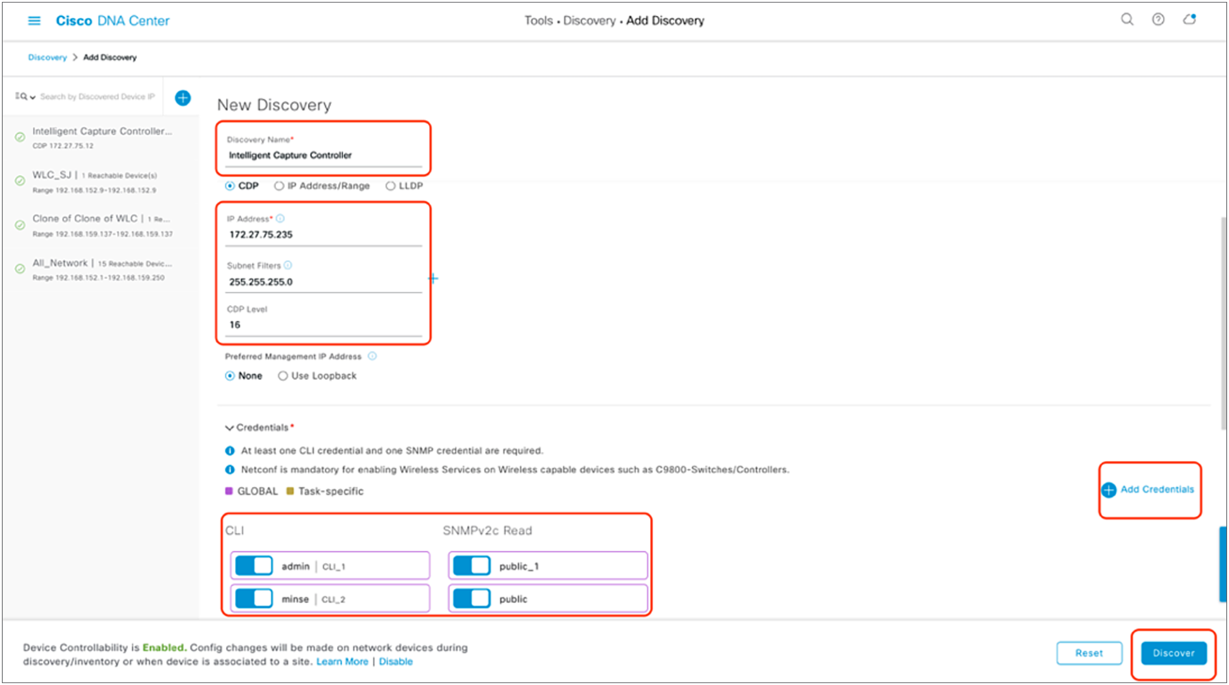Click the Subnet Filters field
Screen dimensions: 1229x685
point(324,282)
